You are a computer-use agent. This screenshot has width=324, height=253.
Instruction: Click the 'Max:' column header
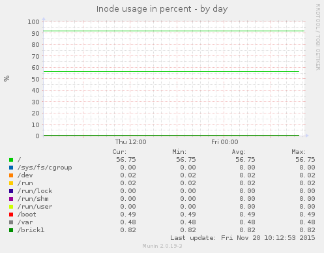coord(299,152)
